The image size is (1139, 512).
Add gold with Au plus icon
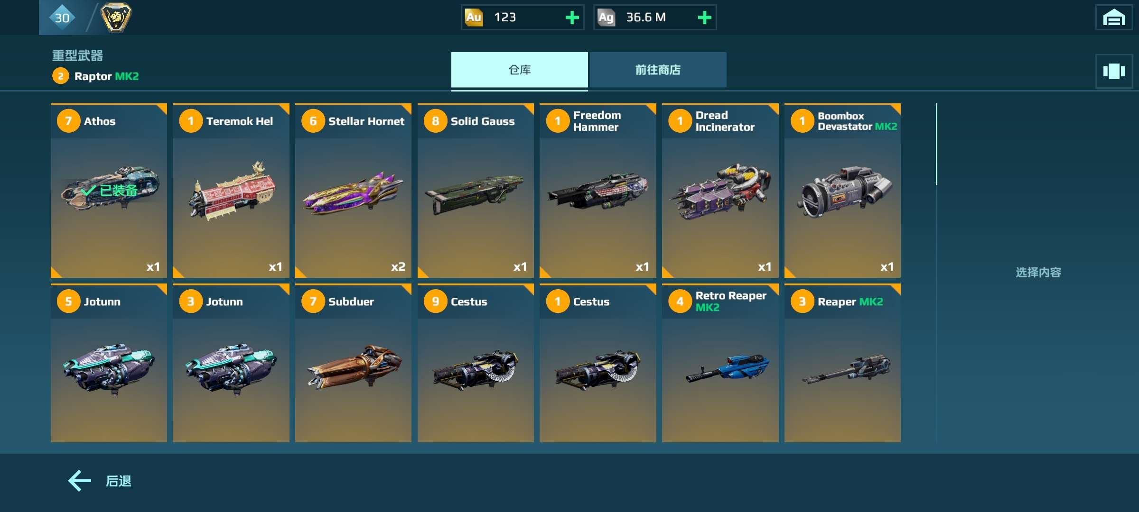click(572, 18)
